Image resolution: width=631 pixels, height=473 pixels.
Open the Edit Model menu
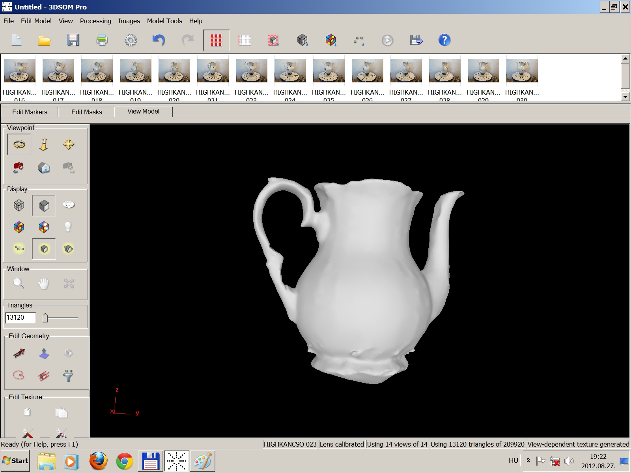click(36, 21)
